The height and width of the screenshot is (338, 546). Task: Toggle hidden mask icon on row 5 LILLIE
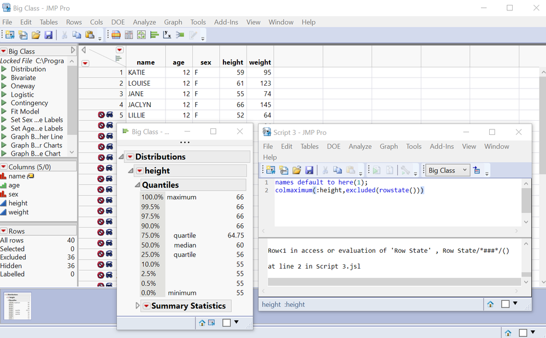(x=110, y=115)
